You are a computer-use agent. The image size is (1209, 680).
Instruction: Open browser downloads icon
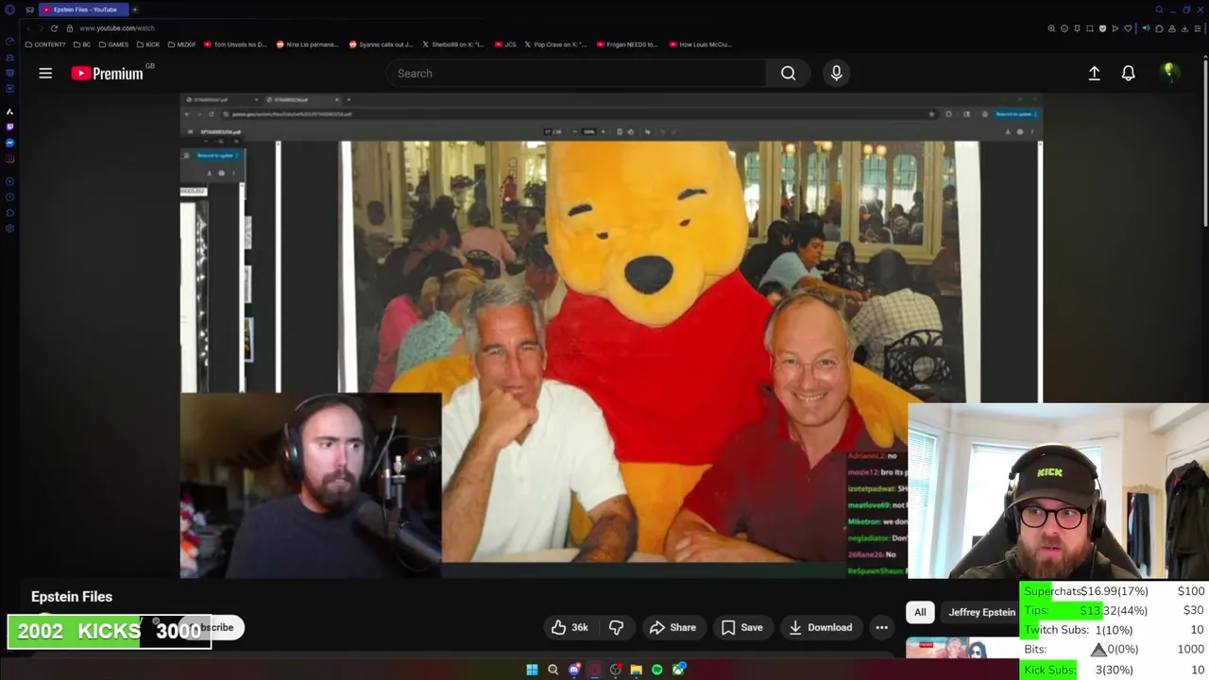tap(1184, 28)
